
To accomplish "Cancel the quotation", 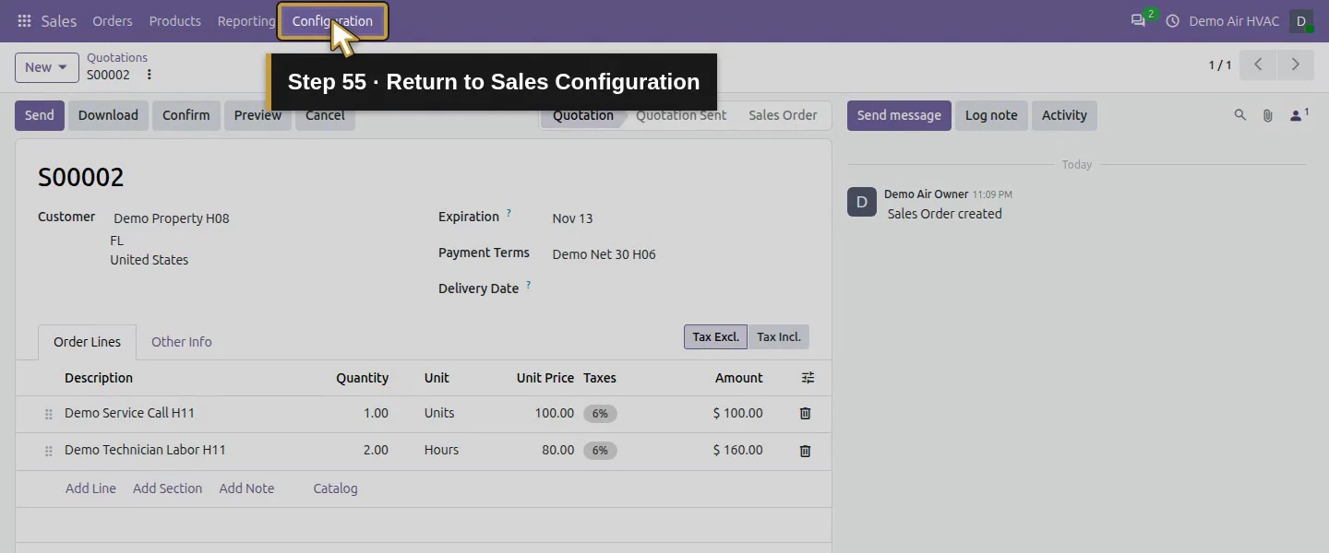I will tap(325, 115).
